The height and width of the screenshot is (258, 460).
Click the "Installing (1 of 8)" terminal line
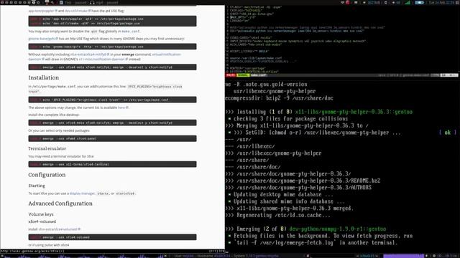click(319, 112)
